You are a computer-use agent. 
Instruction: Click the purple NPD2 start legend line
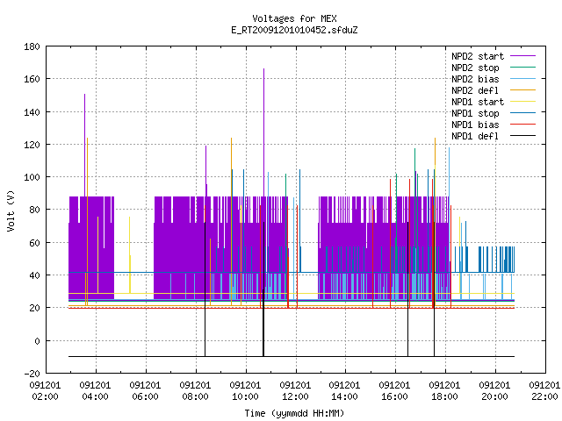tap(522, 56)
